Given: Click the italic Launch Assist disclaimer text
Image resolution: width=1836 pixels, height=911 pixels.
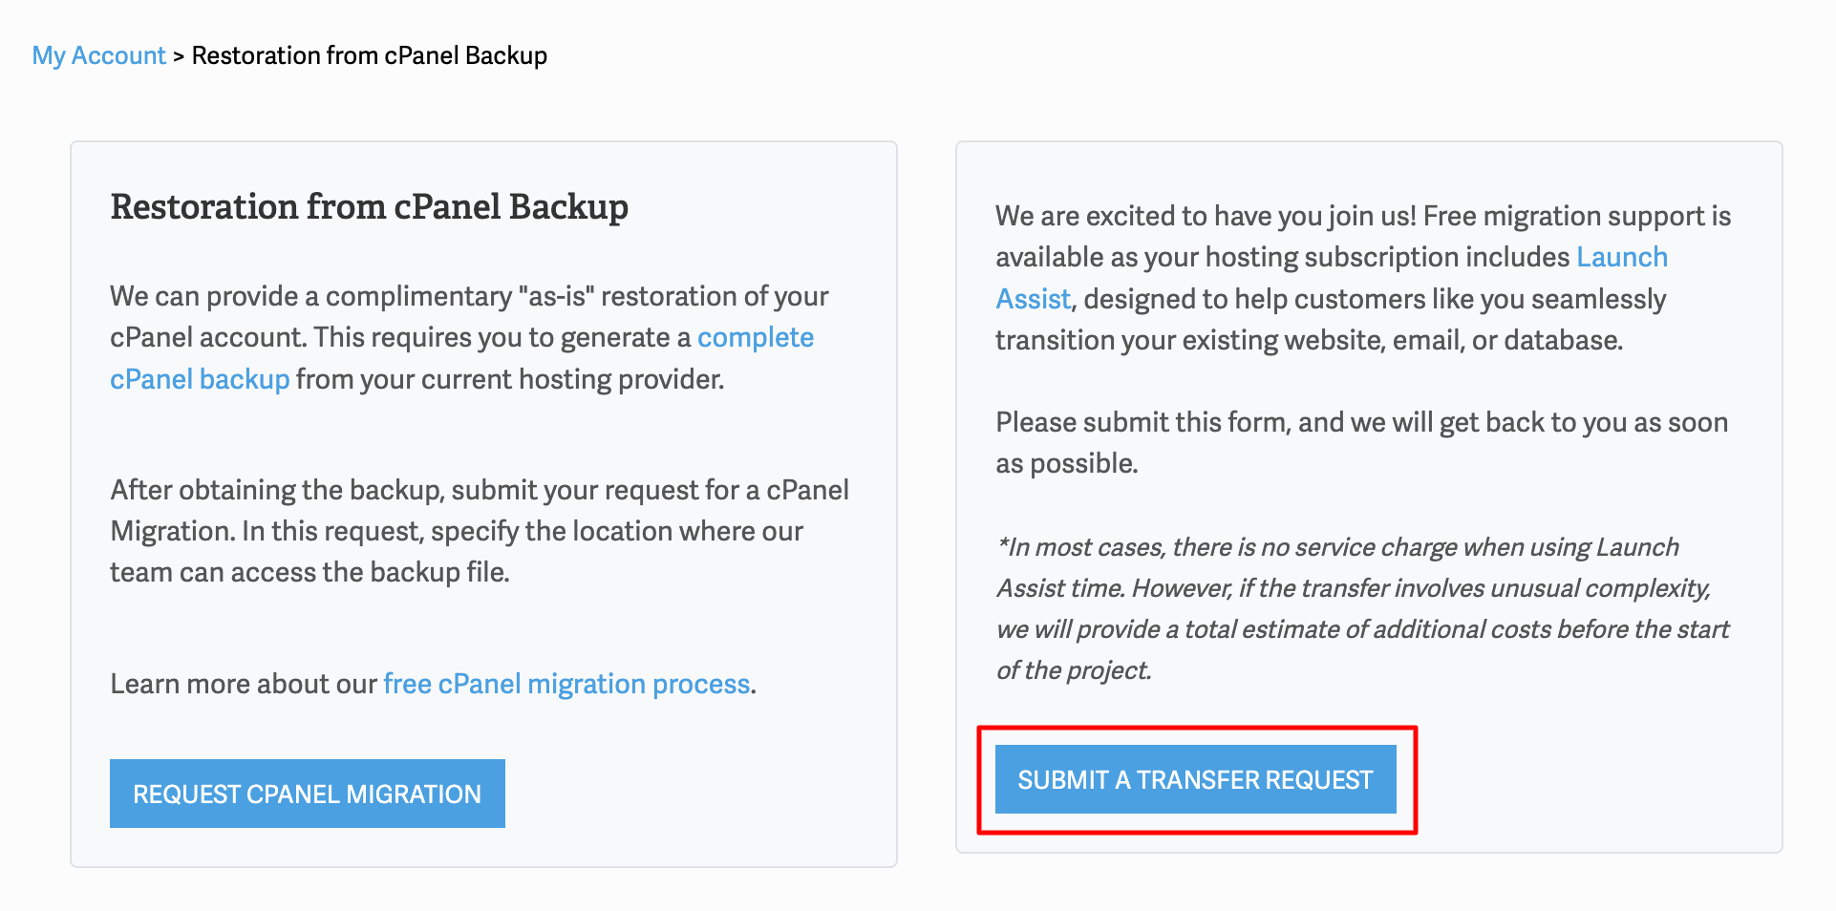Looking at the screenshot, I should point(1361,608).
